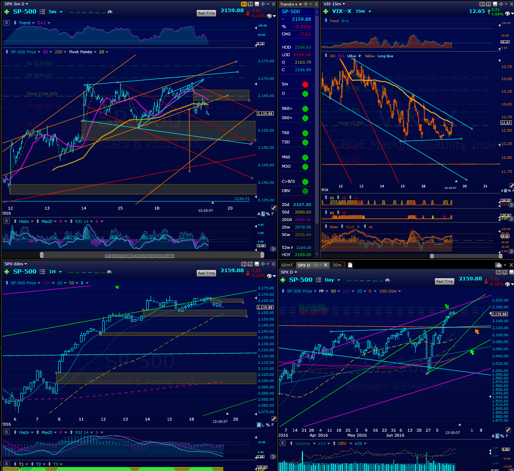This screenshot has width=514, height=471.
Task: Select the Today range button in SPX 5m chart
Action: (x=168, y=256)
